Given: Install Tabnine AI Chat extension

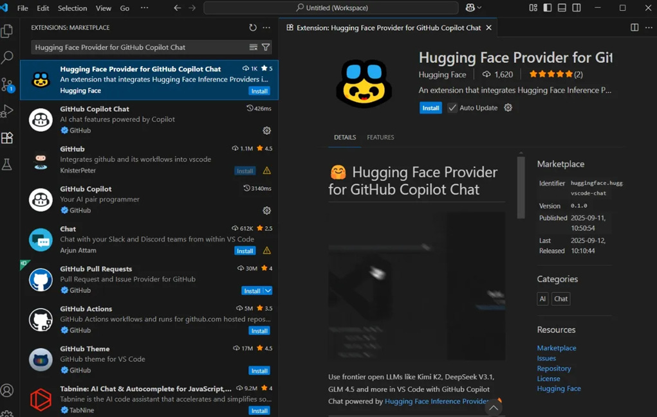Looking at the screenshot, I should 259,411.
